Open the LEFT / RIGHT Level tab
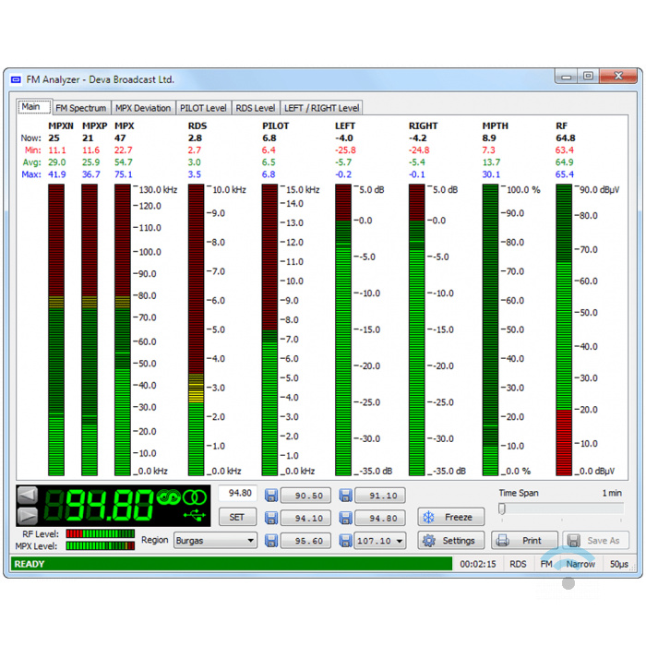This screenshot has height=646, width=646. pos(321,108)
